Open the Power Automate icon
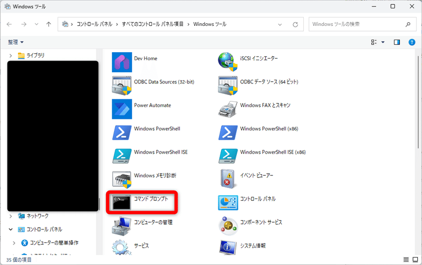Image resolution: width=422 pixels, height=265 pixels. 122,109
